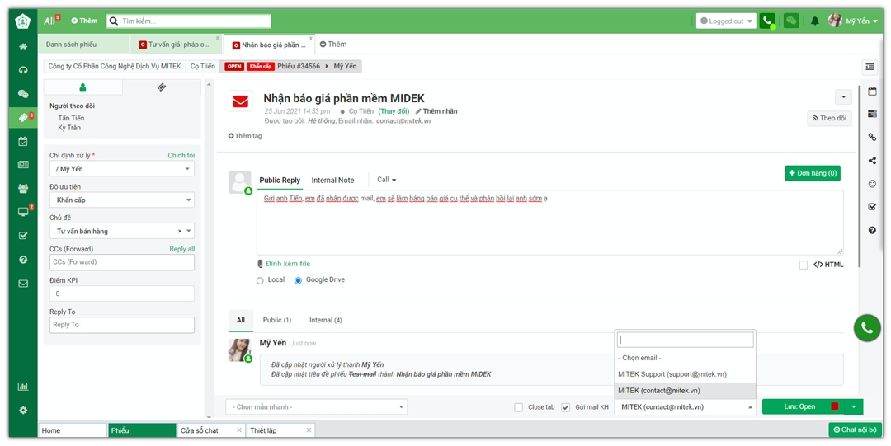The width and height of the screenshot is (891, 446).
Task: Click the home icon in left sidebar
Action: coord(23,47)
